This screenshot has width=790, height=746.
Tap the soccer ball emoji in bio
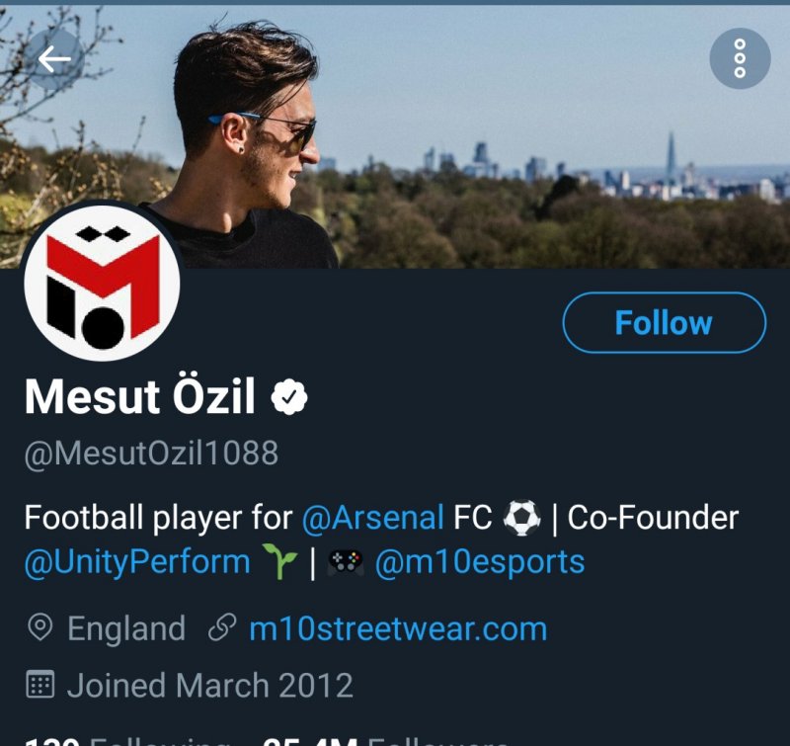click(x=521, y=517)
